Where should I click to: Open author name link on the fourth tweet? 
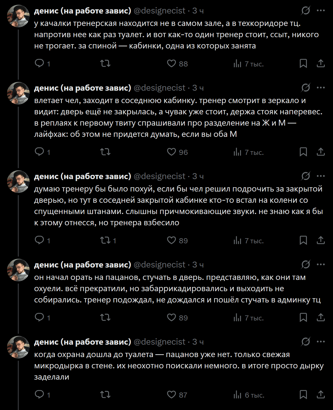pos(83,265)
